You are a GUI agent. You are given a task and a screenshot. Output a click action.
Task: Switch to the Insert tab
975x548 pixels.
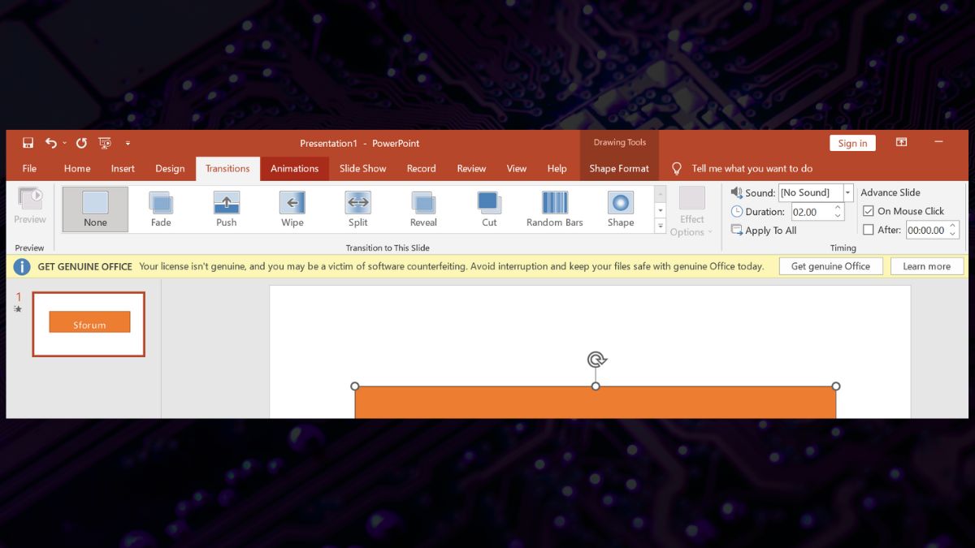(x=123, y=169)
